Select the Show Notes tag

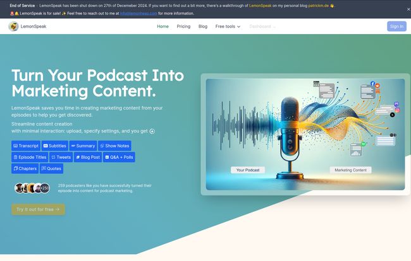point(114,146)
